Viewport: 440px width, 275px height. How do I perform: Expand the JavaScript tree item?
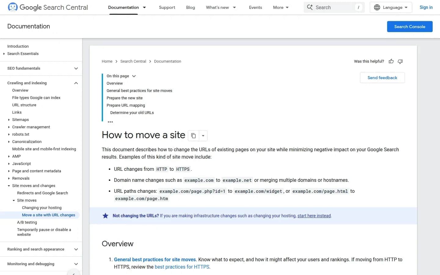(x=9, y=164)
